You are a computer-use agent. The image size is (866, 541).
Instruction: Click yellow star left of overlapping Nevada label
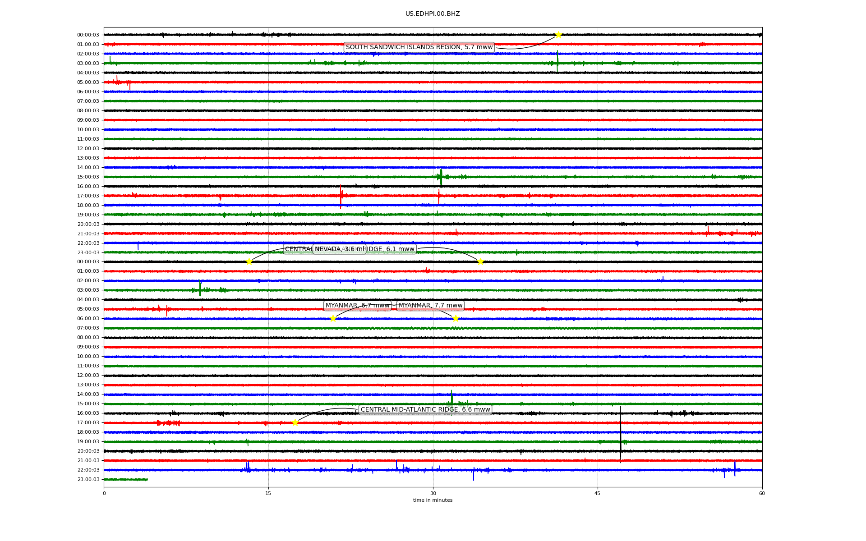point(249,261)
